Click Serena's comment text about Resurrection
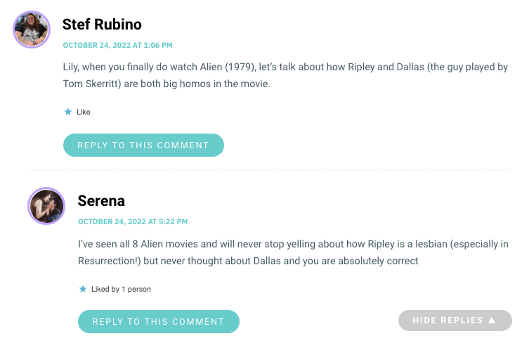Image resolution: width=522 pixels, height=343 pixels. pyautogui.click(x=293, y=252)
